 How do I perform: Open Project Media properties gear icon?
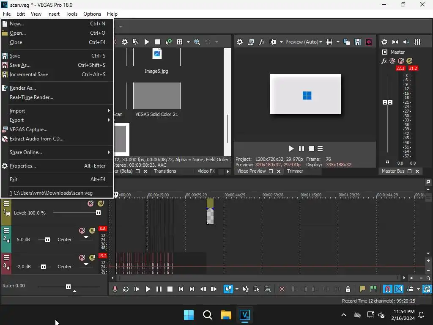[x=125, y=42]
